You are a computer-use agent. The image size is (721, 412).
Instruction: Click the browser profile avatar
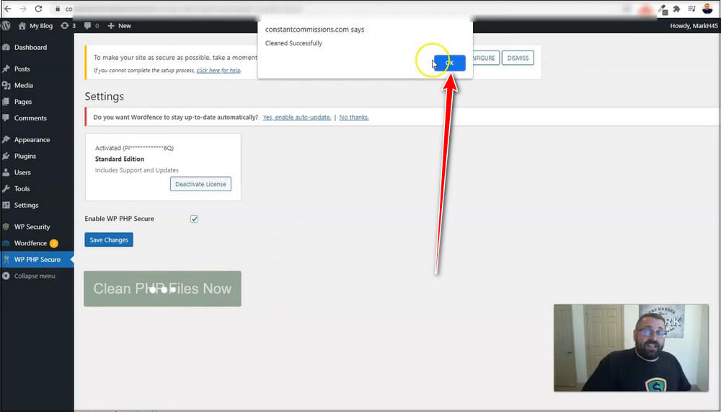tap(707, 9)
